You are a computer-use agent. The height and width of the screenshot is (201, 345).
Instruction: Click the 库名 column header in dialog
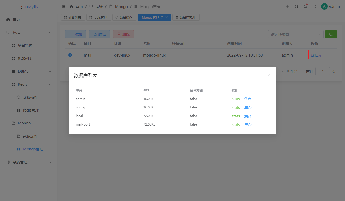pyautogui.click(x=79, y=90)
